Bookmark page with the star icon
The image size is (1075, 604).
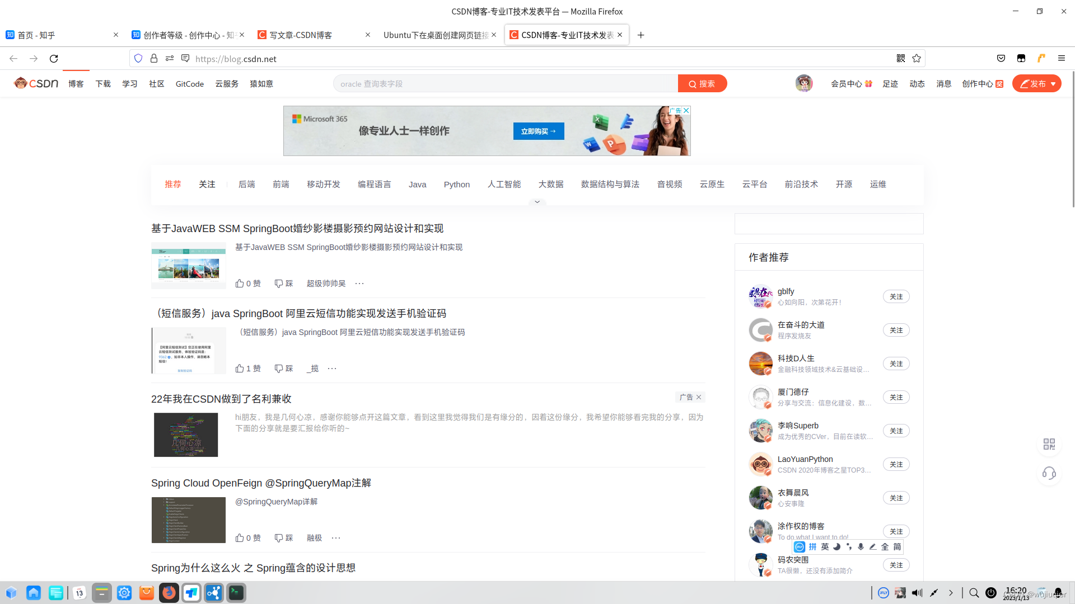point(917,58)
